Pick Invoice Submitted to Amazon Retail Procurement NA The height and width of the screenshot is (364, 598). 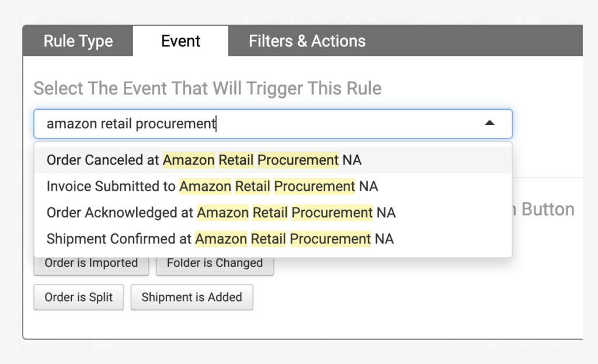click(273, 187)
